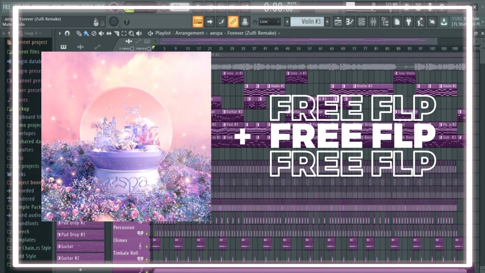
Task: Select the Slice tool in playlist toolbar
Action: coord(116,33)
